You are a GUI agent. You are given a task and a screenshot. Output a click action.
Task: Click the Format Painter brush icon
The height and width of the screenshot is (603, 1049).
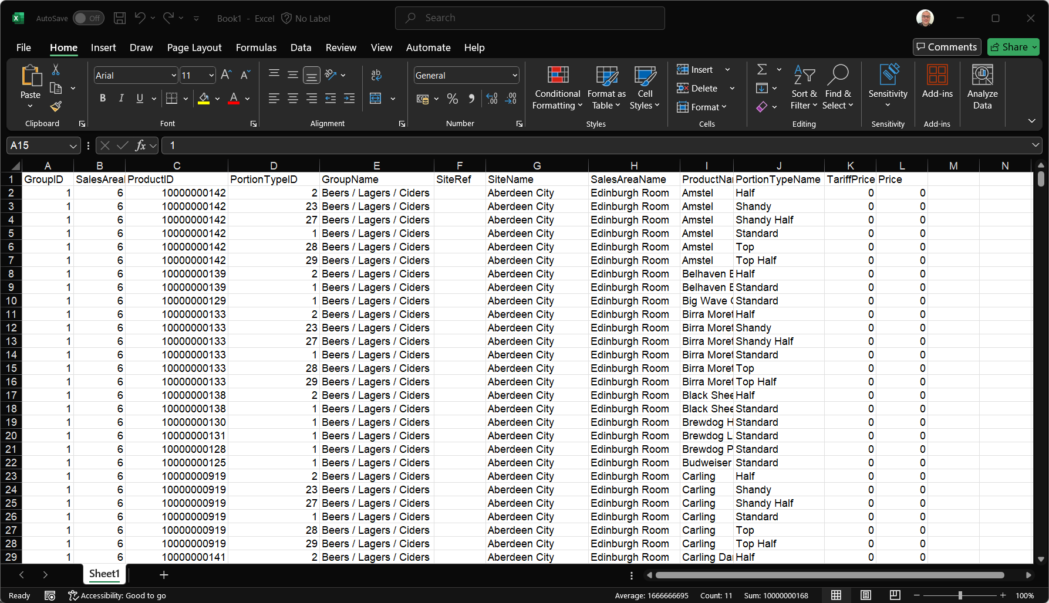point(56,106)
